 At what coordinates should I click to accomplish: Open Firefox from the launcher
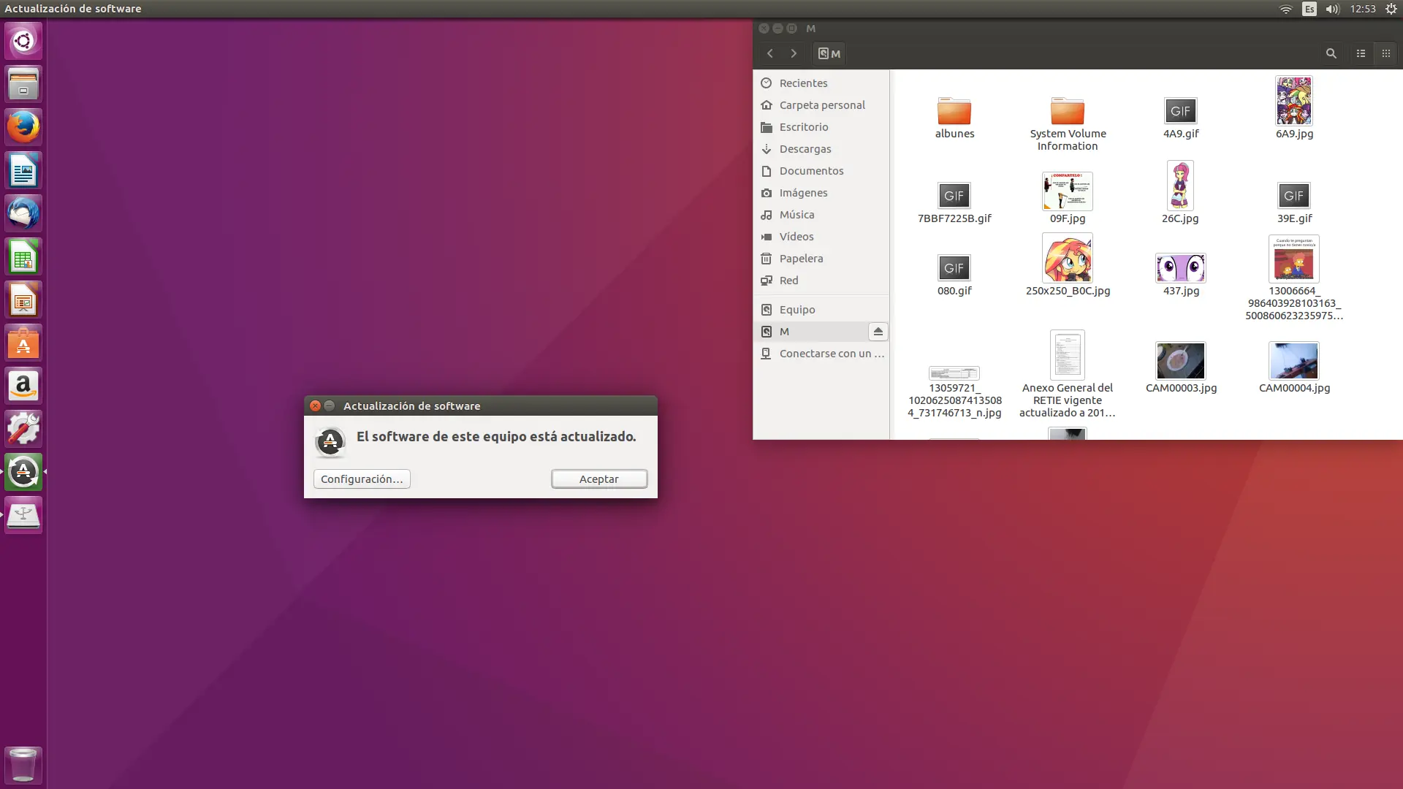coord(23,126)
